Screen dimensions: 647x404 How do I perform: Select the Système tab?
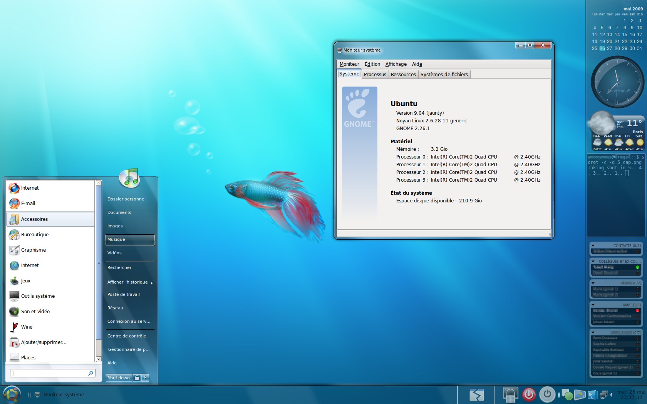349,74
